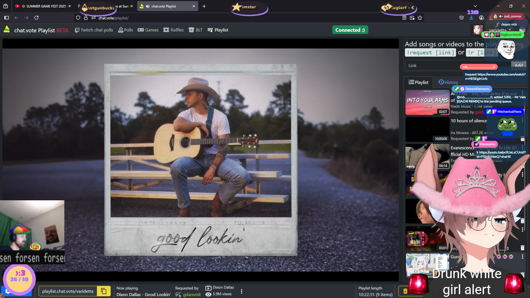
Task: Play Ava Max Into Your Arms thumbnail
Action: pyautogui.click(x=427, y=102)
